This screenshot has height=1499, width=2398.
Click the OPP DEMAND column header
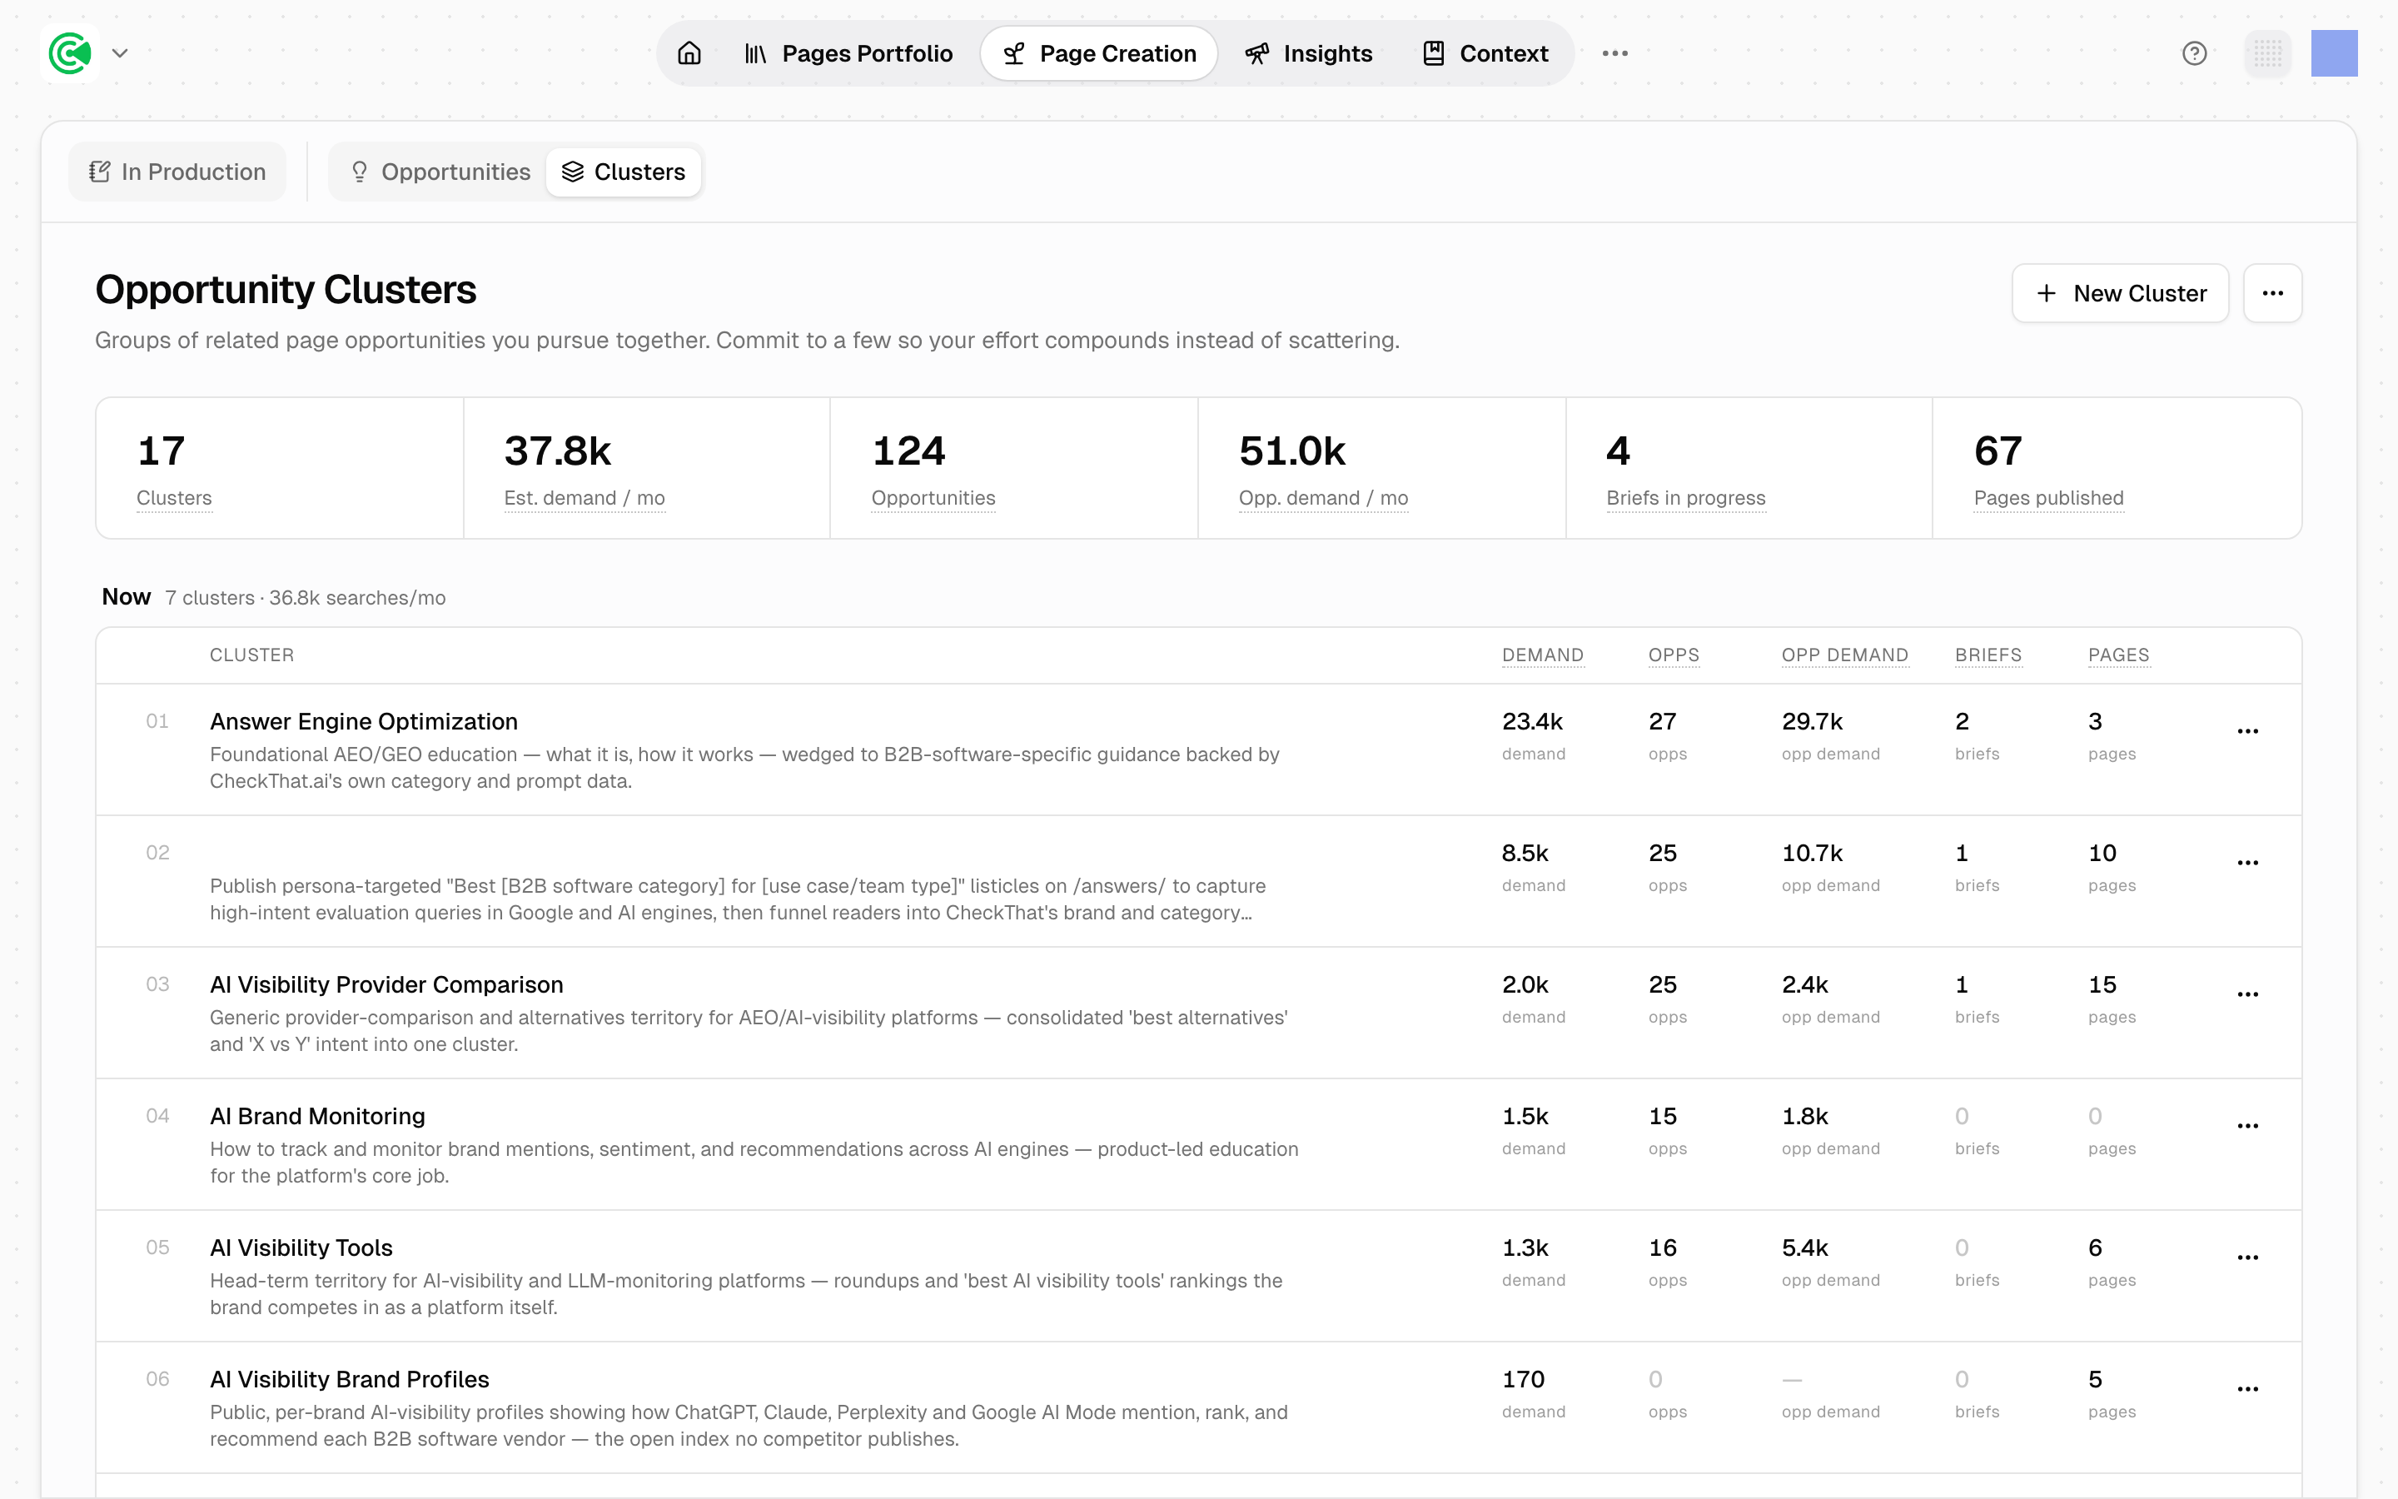click(x=1844, y=655)
